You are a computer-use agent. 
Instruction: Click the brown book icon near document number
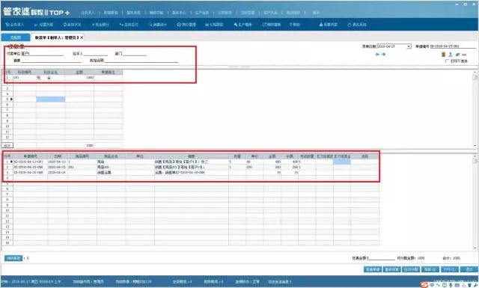tap(443, 55)
